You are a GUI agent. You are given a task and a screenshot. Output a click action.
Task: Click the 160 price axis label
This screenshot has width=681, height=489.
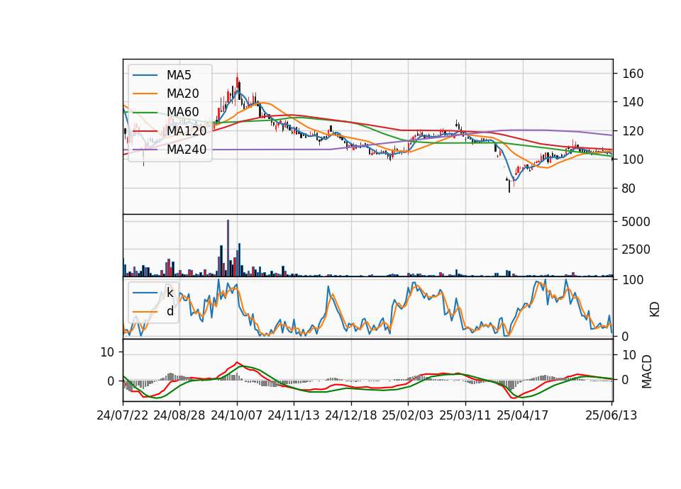point(633,74)
